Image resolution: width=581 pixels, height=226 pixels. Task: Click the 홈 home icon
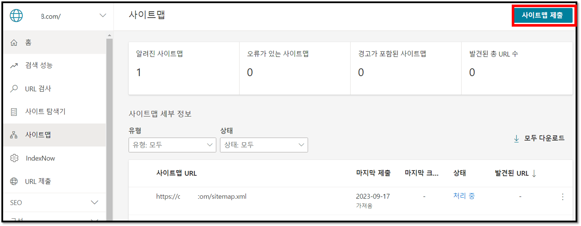click(x=14, y=43)
